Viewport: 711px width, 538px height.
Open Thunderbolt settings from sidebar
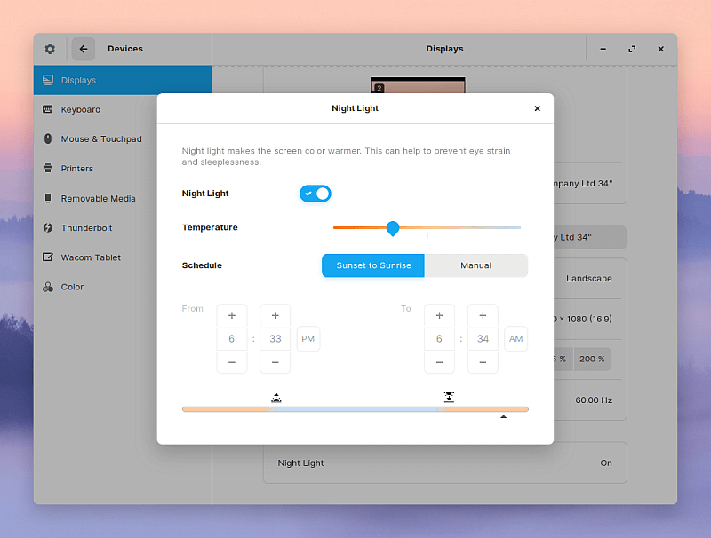click(x=88, y=227)
